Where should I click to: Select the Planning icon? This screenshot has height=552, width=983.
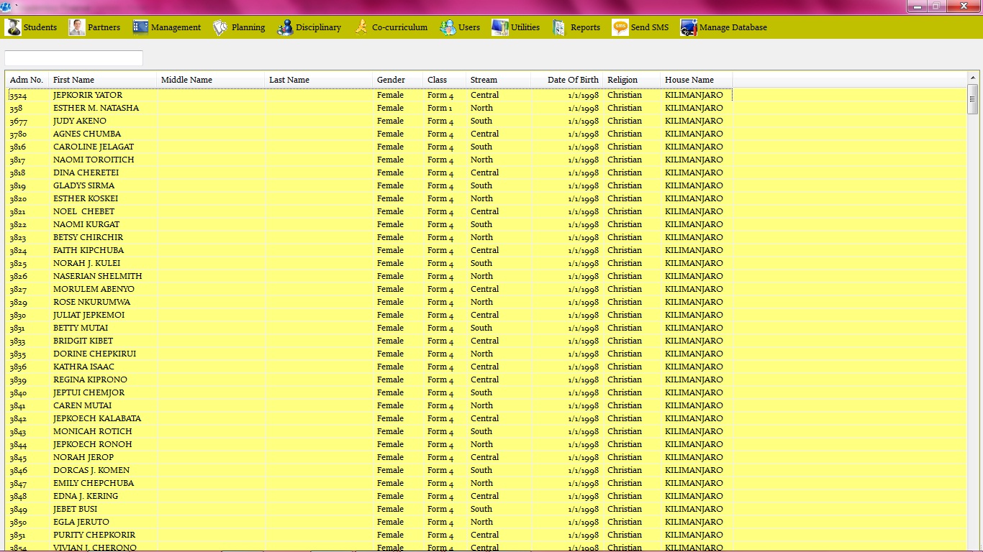[220, 27]
